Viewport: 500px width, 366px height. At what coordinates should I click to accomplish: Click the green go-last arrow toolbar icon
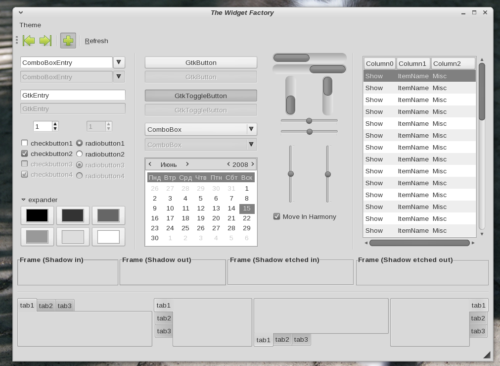click(45, 41)
